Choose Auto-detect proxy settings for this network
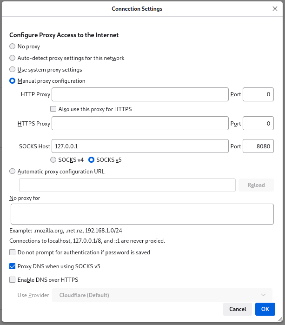The image size is (285, 325). (13, 58)
